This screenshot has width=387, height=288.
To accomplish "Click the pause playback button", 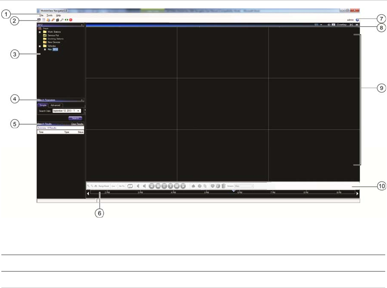I will 164,186.
